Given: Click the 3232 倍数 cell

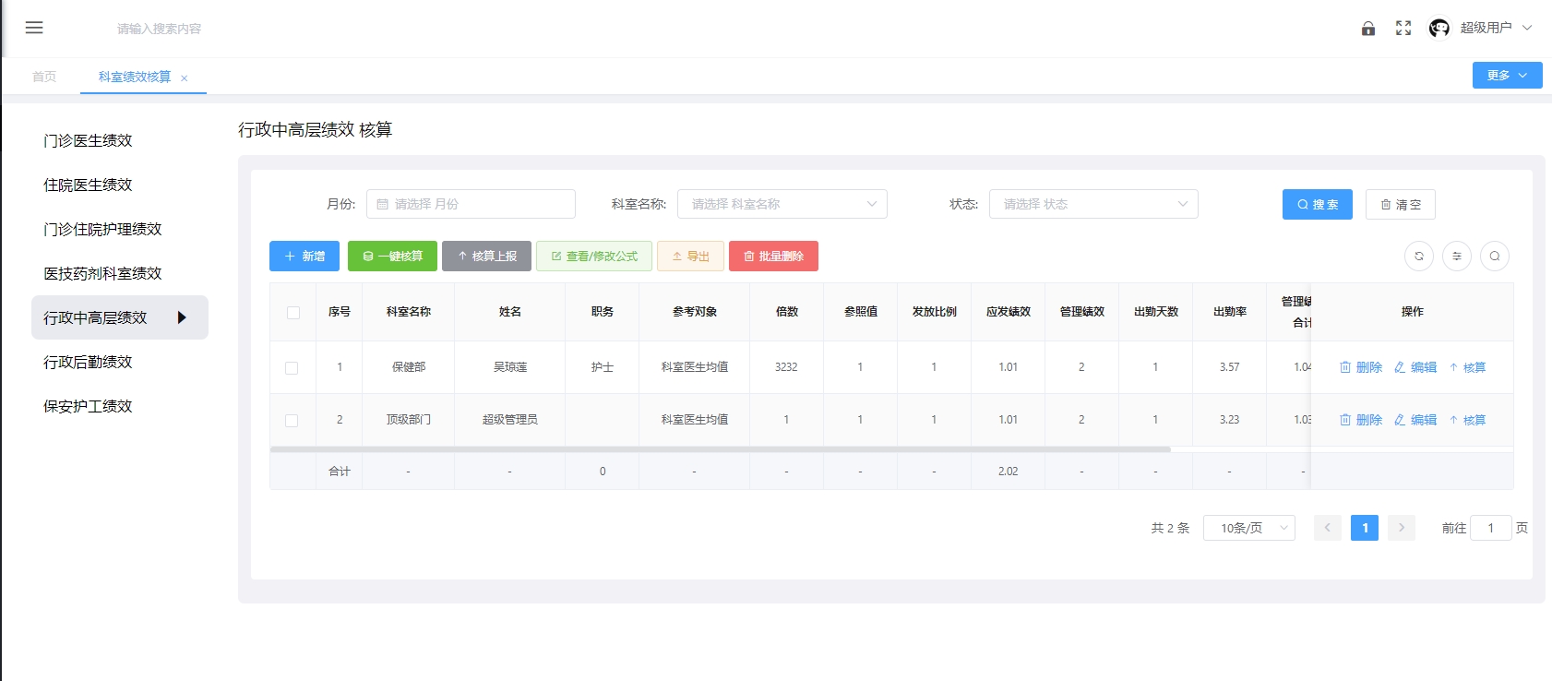Looking at the screenshot, I should point(786,367).
